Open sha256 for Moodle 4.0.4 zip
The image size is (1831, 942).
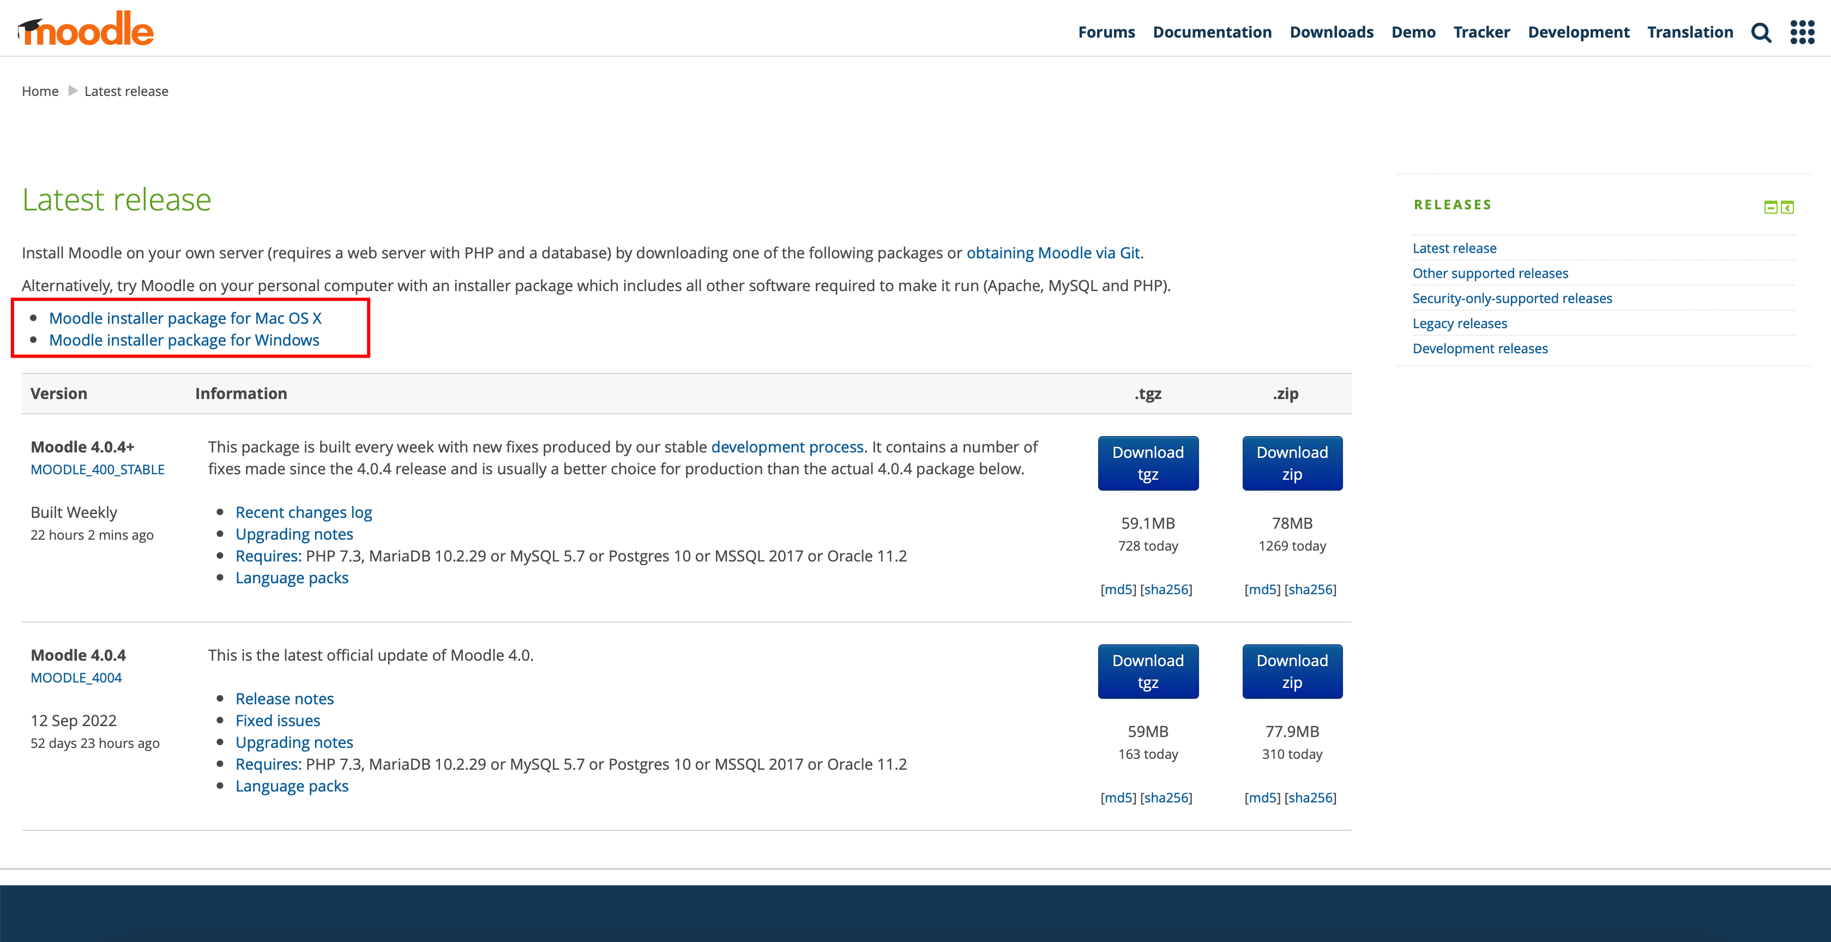pyautogui.click(x=1310, y=798)
